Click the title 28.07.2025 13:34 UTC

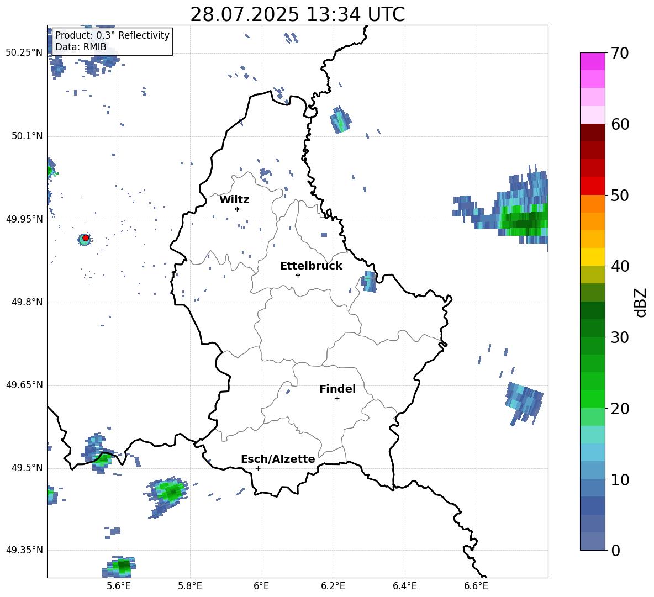point(297,14)
